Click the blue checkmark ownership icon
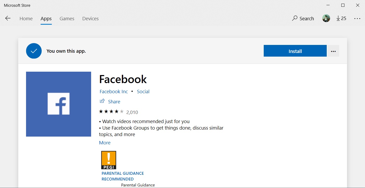Viewport: 365px width, 188px height. [34, 51]
